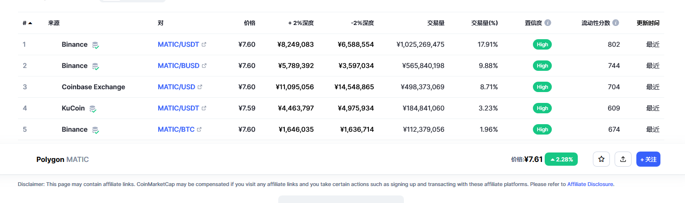Sort by the +2%深度 column header

pos(301,23)
